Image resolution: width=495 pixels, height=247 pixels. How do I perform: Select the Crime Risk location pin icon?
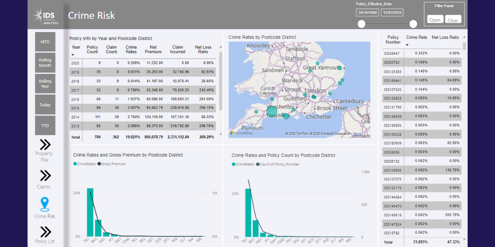pyautogui.click(x=45, y=204)
